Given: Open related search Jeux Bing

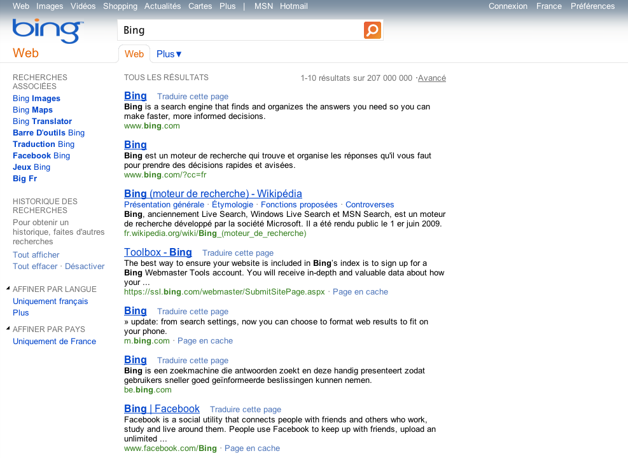Looking at the screenshot, I should [31, 167].
